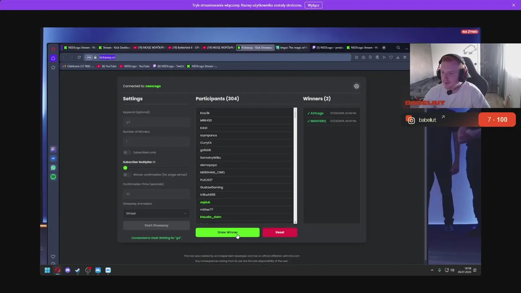Viewport: 521px width, 293px height.
Task: Open sidebar heart favorites icon
Action: tap(53, 256)
